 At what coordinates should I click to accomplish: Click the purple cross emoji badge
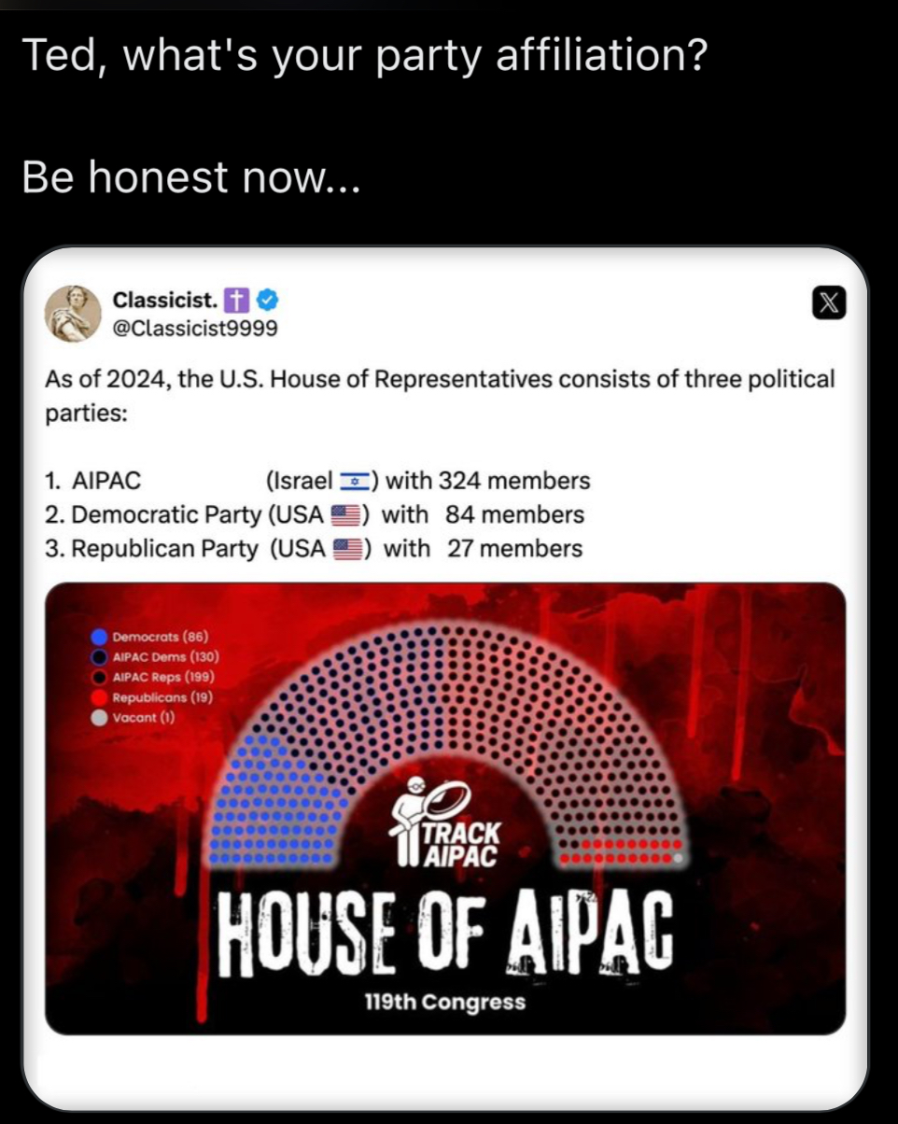point(238,301)
